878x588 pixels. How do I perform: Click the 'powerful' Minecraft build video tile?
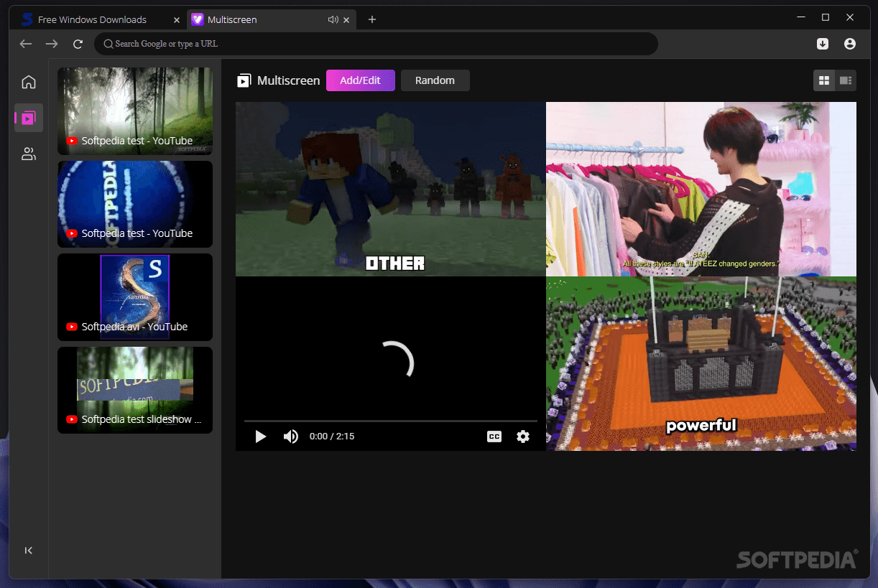click(701, 364)
